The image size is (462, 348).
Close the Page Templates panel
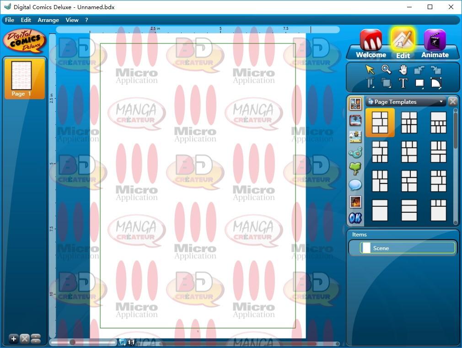pos(452,102)
